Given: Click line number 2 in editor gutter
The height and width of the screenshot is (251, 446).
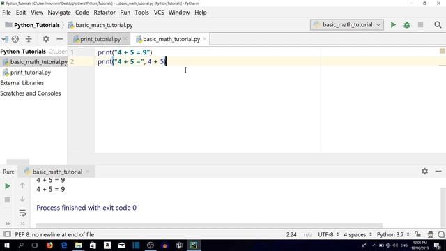Looking at the screenshot, I should click(72, 61).
